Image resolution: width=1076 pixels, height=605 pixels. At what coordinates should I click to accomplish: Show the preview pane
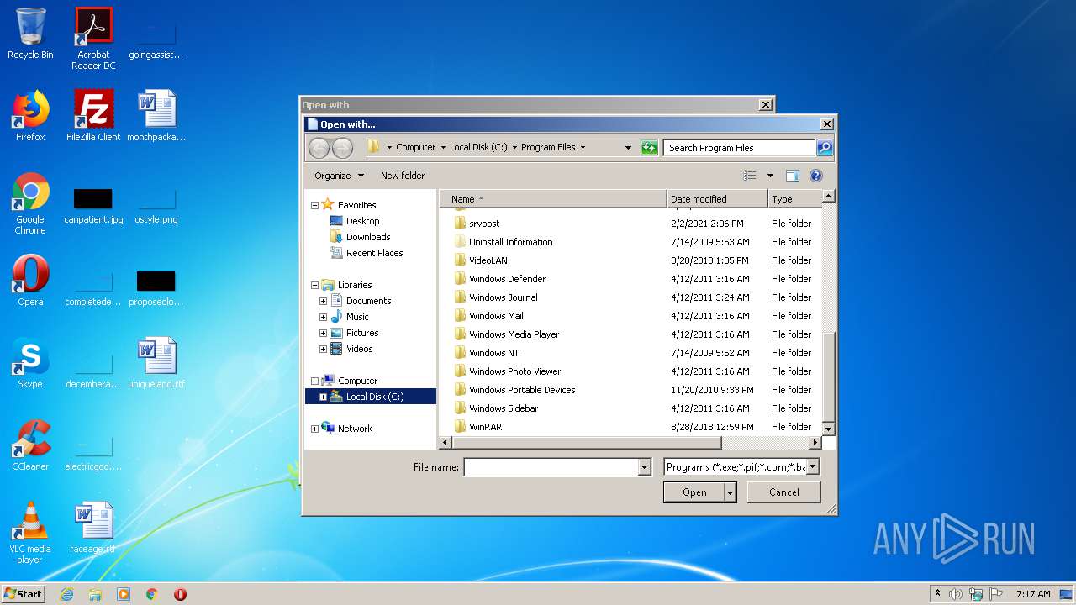[792, 176]
